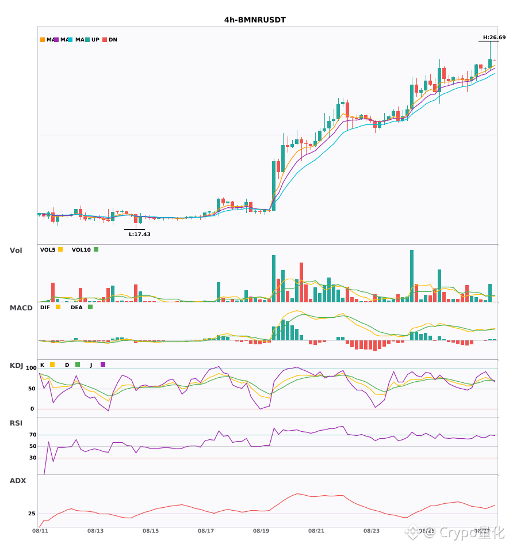Click the VOL10 legend label
509x547 pixels.
[x=81, y=250]
